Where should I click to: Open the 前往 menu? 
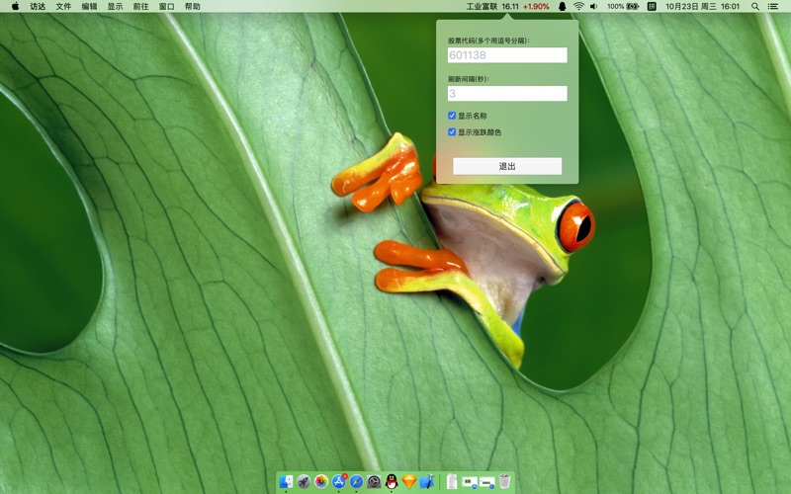pos(140,6)
